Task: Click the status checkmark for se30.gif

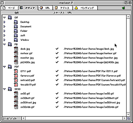Action: click(x=57, y=93)
